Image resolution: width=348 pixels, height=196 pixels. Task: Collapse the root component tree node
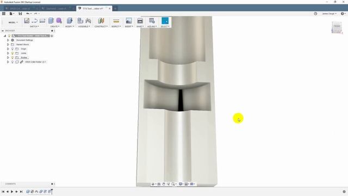pyautogui.click(x=5, y=36)
